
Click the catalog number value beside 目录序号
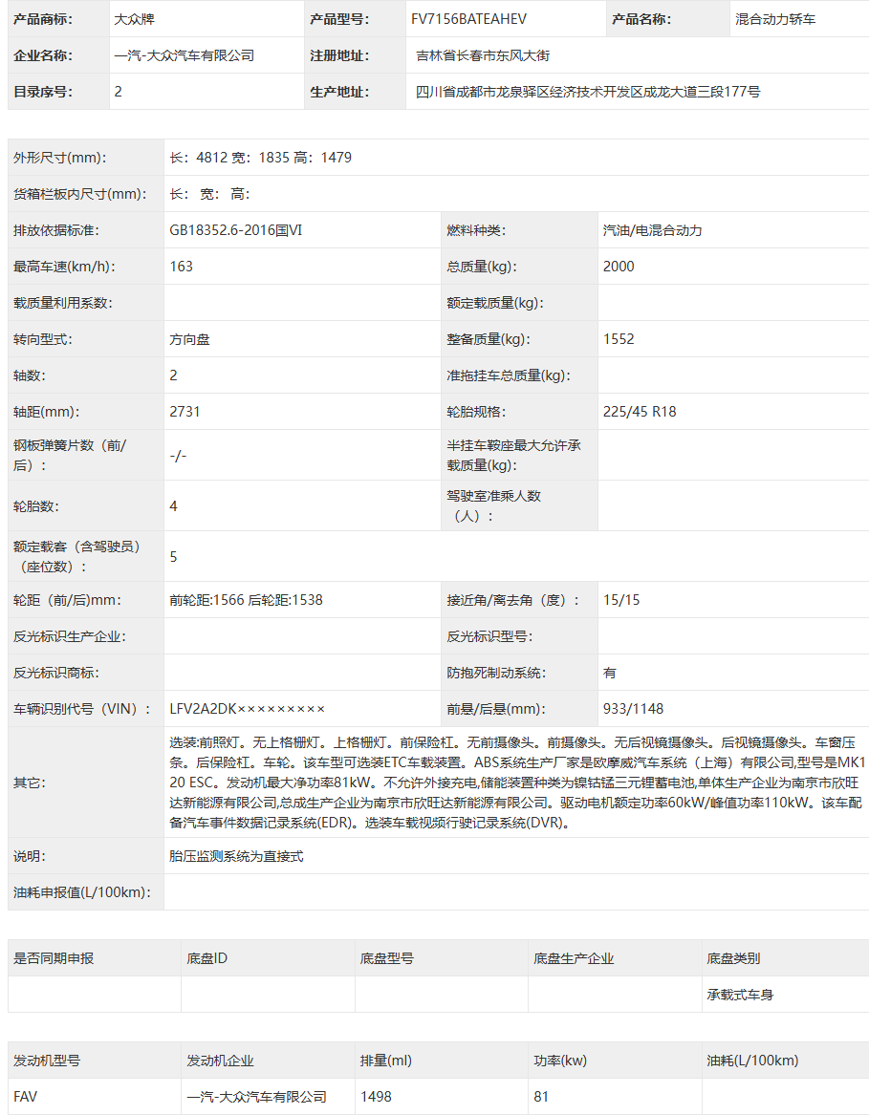click(119, 92)
